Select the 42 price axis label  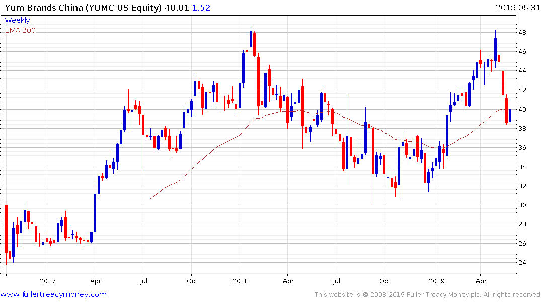(x=522, y=90)
